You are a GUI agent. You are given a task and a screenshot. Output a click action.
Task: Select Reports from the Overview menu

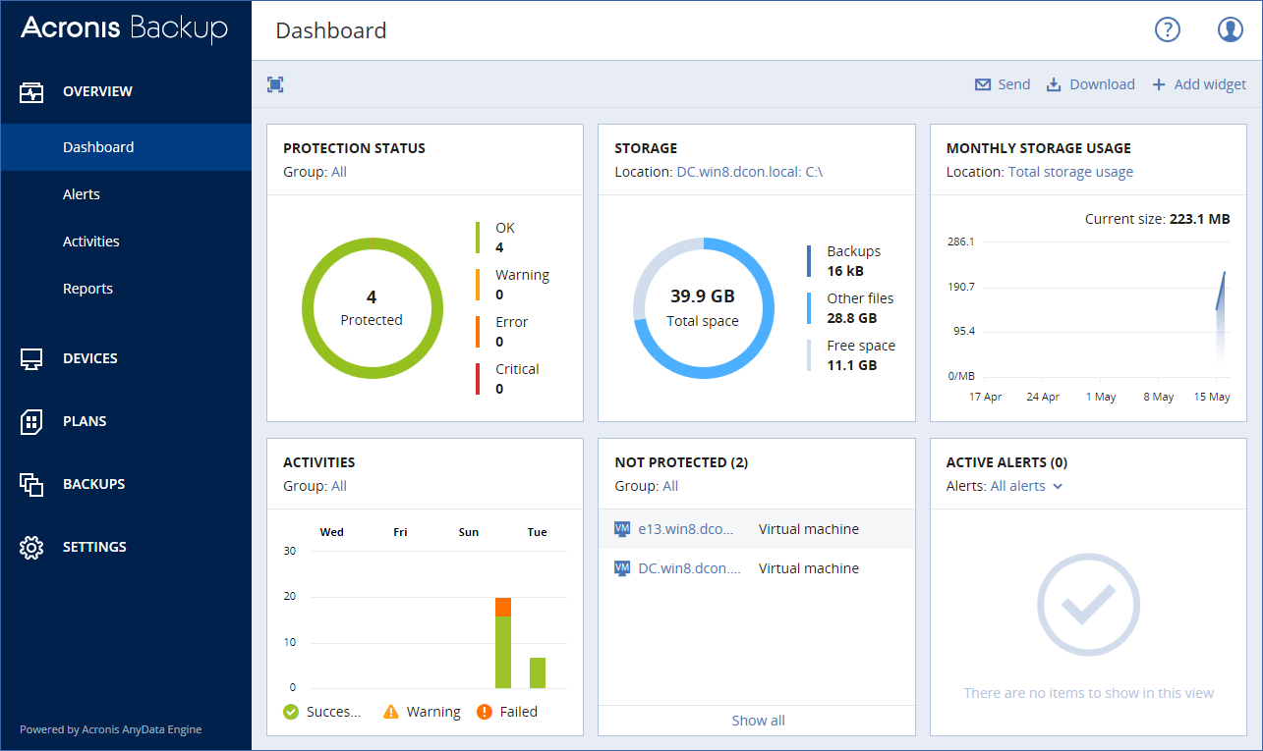pos(87,288)
